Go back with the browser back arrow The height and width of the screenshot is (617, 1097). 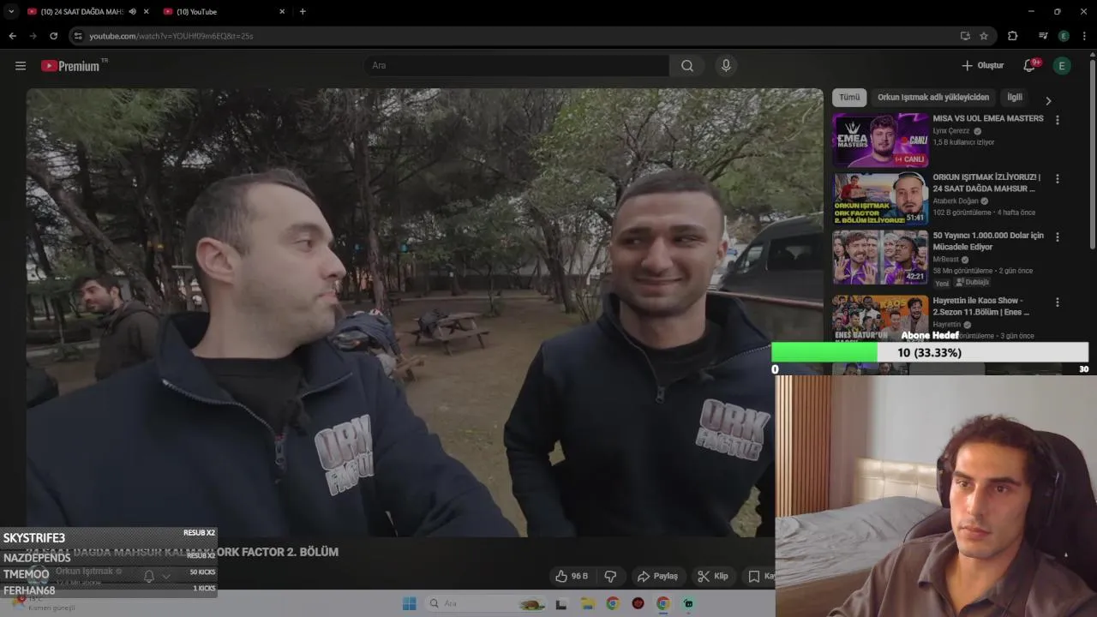click(12, 36)
